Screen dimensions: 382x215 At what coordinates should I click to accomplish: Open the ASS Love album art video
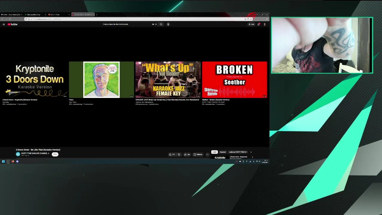101,80
